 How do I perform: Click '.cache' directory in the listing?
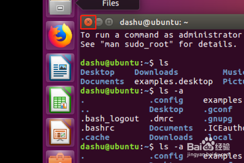95,137
